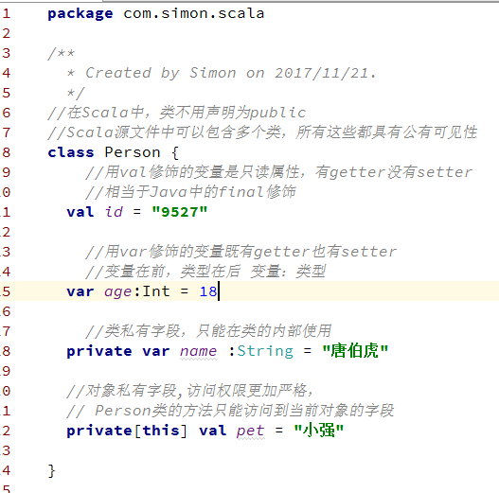The image size is (499, 493).
Task: Click the 'age' variable name
Action: 117,291
